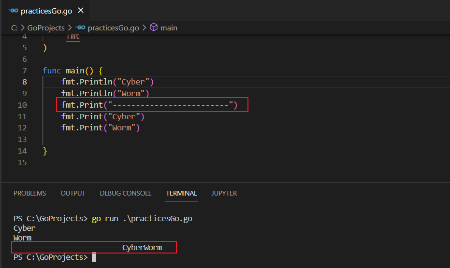Show the DEBUG CONSOLE tab
Viewport: 450px width, 268px height.
click(126, 193)
